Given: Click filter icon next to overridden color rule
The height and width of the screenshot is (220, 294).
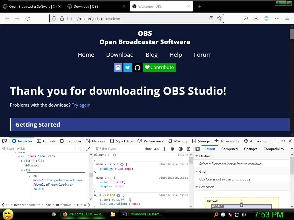Looking at the screenshot, I should pos(130,200).
